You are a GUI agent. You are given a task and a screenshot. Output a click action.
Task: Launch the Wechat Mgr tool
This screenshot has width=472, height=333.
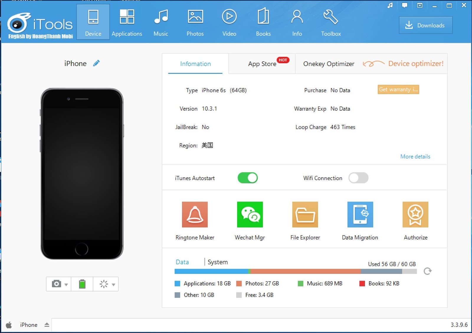click(x=250, y=215)
